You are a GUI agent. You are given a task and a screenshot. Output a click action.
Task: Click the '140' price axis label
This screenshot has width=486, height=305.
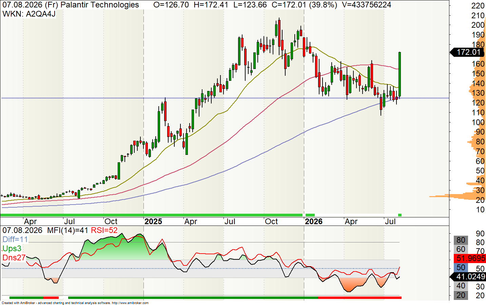[x=478, y=84]
